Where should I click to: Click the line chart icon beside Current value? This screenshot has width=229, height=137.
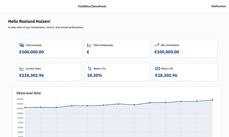[x=22, y=68]
